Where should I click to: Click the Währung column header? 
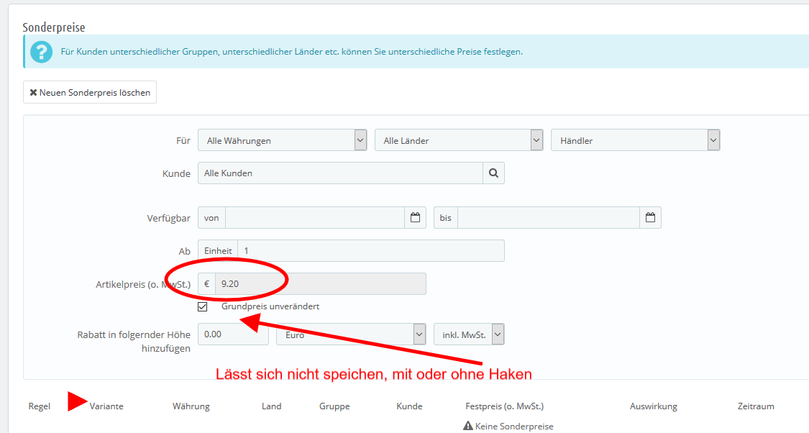[x=191, y=406]
